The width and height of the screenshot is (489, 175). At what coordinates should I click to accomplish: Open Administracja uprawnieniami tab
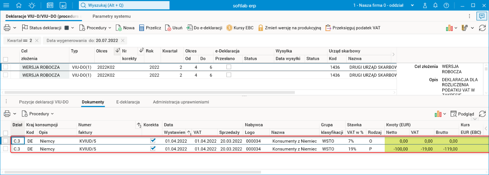(x=181, y=102)
